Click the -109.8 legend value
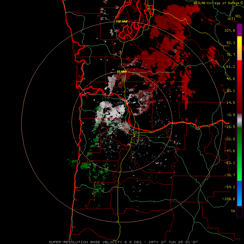 click(x=229, y=199)
